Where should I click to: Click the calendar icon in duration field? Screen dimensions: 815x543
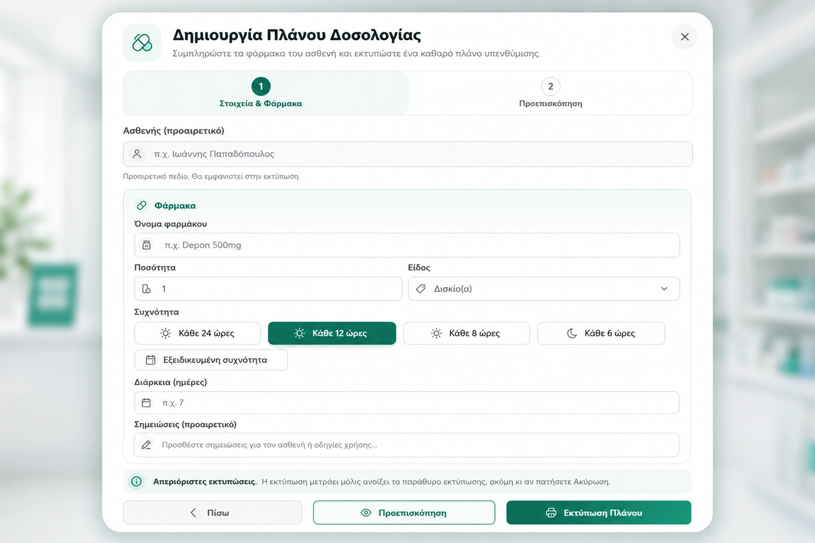pyautogui.click(x=146, y=402)
